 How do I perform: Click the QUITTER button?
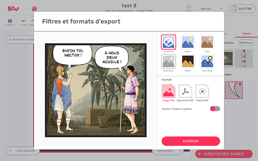pos(243,8)
